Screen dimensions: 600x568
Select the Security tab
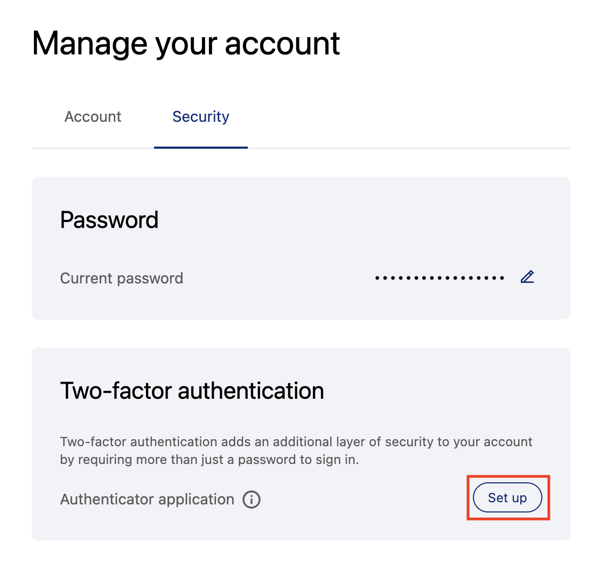point(200,117)
